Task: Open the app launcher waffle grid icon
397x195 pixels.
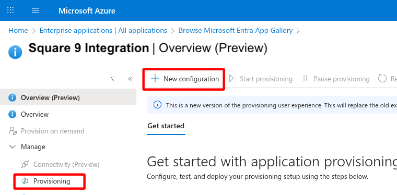Action: click(x=10, y=10)
